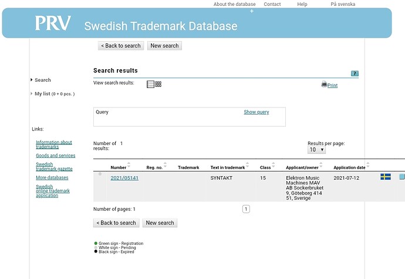Click the Green sign - Registration legend
This screenshot has width=405, height=279.
click(119, 243)
